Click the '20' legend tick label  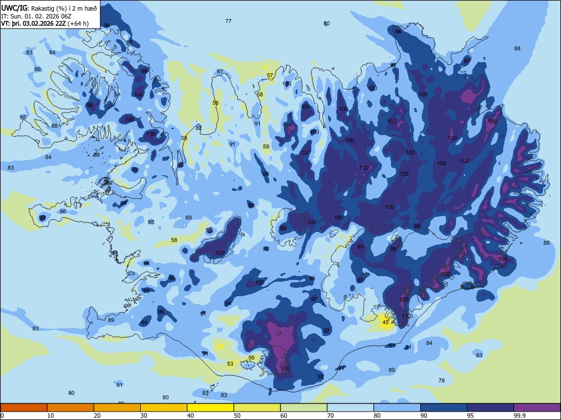97,416
